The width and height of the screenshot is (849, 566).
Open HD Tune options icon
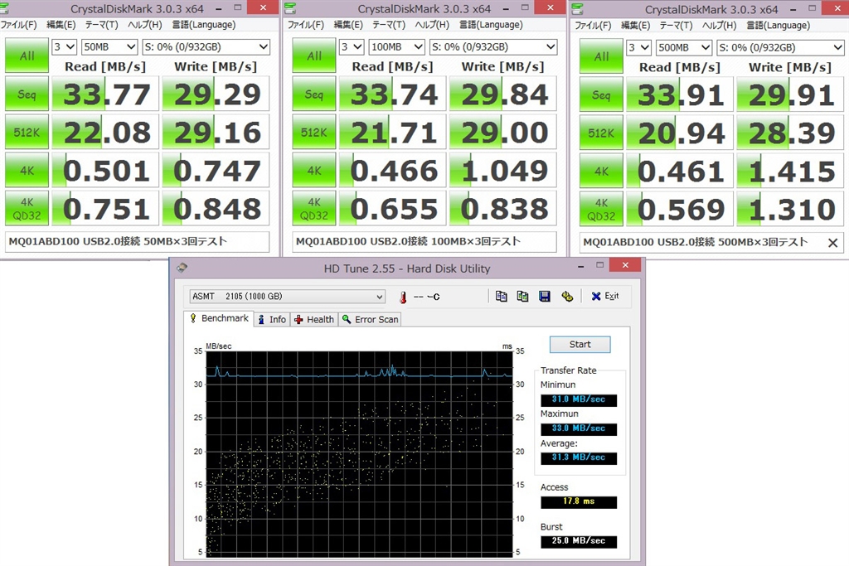[x=567, y=296]
